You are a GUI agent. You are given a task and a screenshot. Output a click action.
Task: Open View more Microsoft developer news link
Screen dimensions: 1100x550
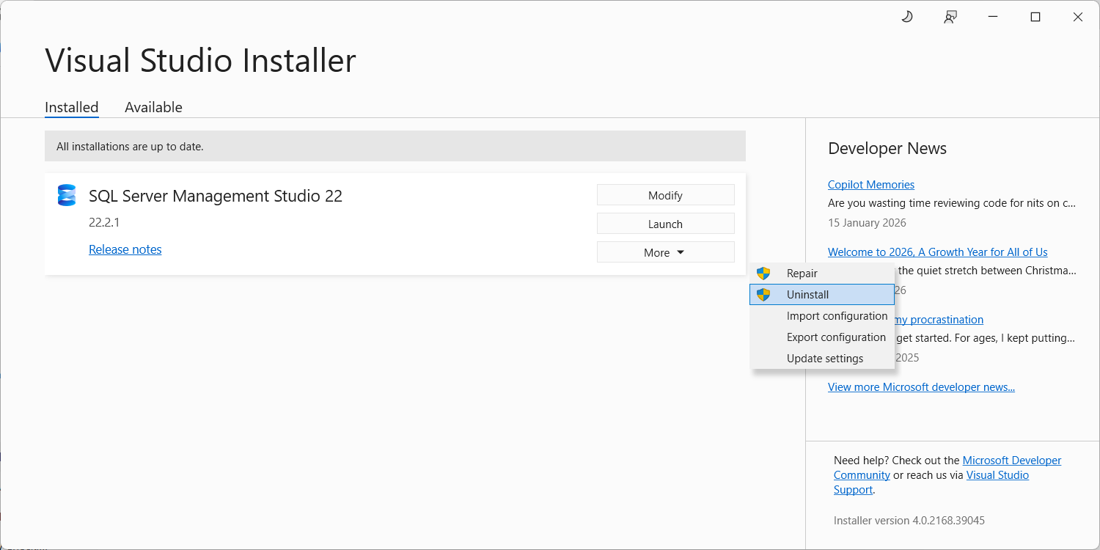coord(921,387)
